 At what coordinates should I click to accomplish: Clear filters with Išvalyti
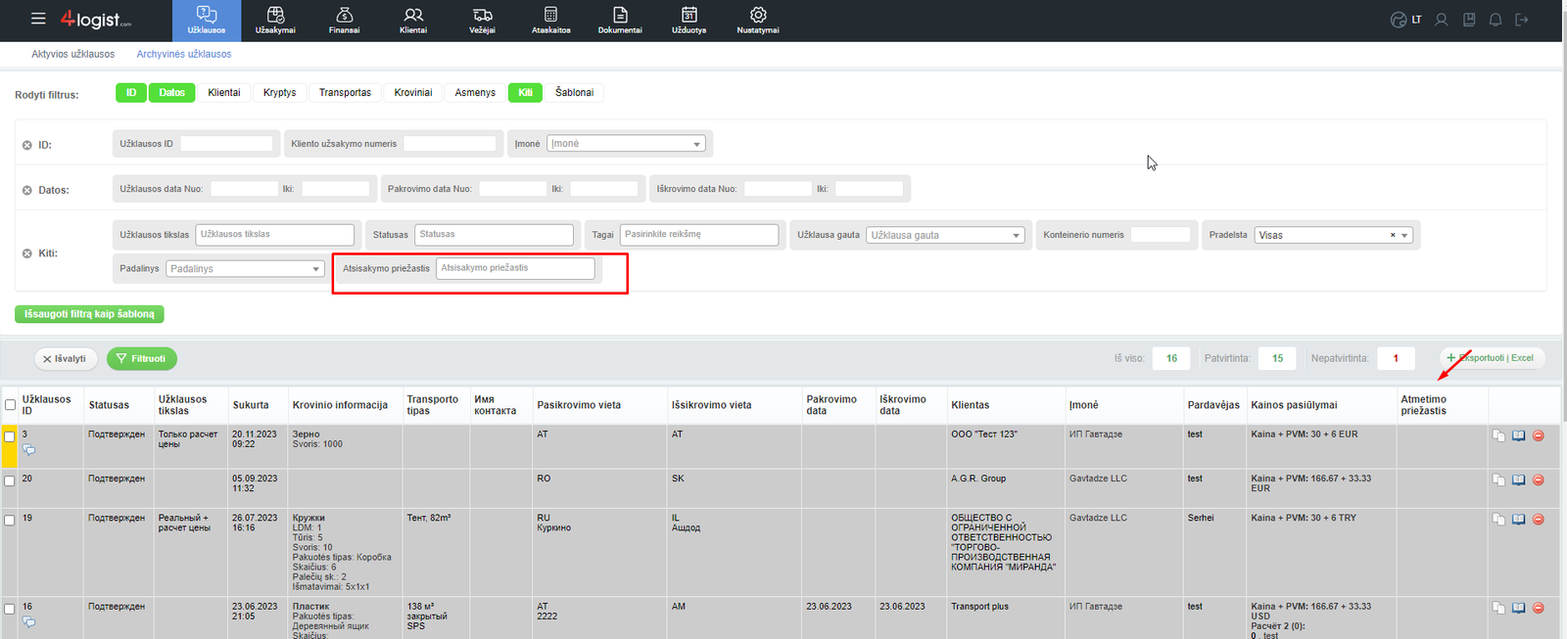point(66,359)
